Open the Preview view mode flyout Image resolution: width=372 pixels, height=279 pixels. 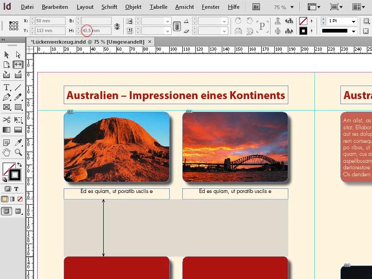(x=18, y=211)
